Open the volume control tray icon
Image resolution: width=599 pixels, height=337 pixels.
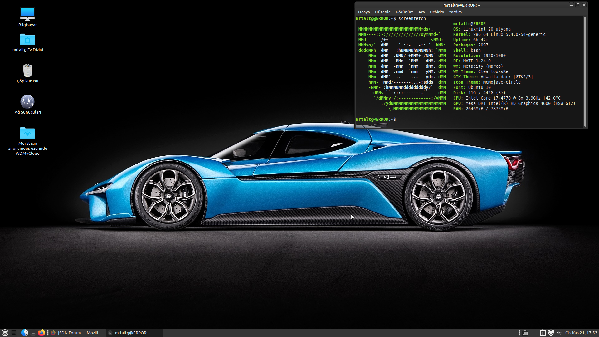559,333
